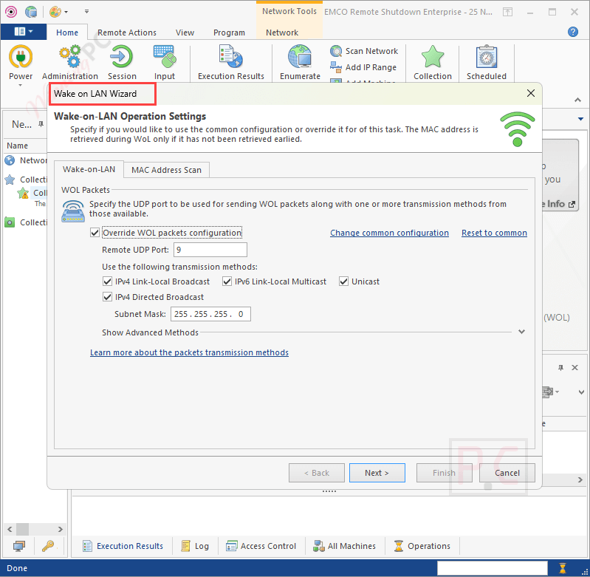Switch to the Home ribbon tab

[67, 33]
